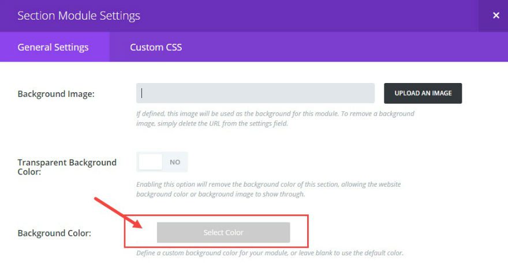Click the Background Image label

click(56, 94)
